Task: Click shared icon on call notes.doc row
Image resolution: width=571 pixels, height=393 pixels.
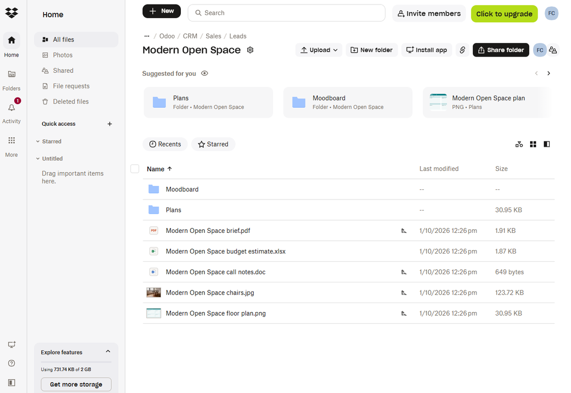Action: pos(404,272)
